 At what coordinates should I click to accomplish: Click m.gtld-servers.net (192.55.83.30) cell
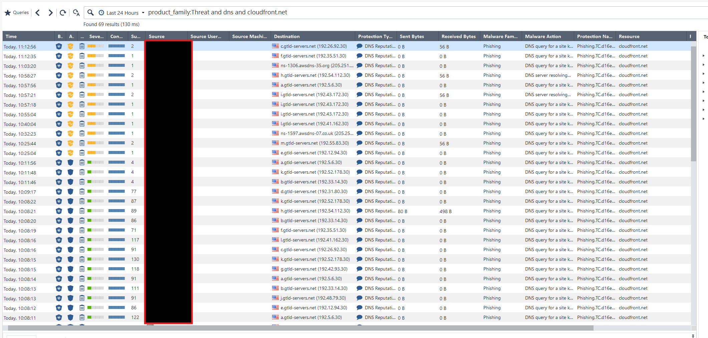pyautogui.click(x=314, y=143)
